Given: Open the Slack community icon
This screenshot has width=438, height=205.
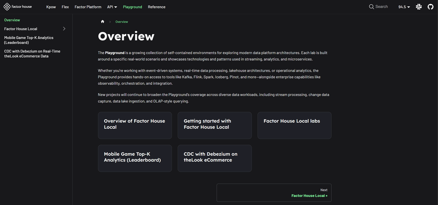Looking at the screenshot, I should click(x=419, y=7).
